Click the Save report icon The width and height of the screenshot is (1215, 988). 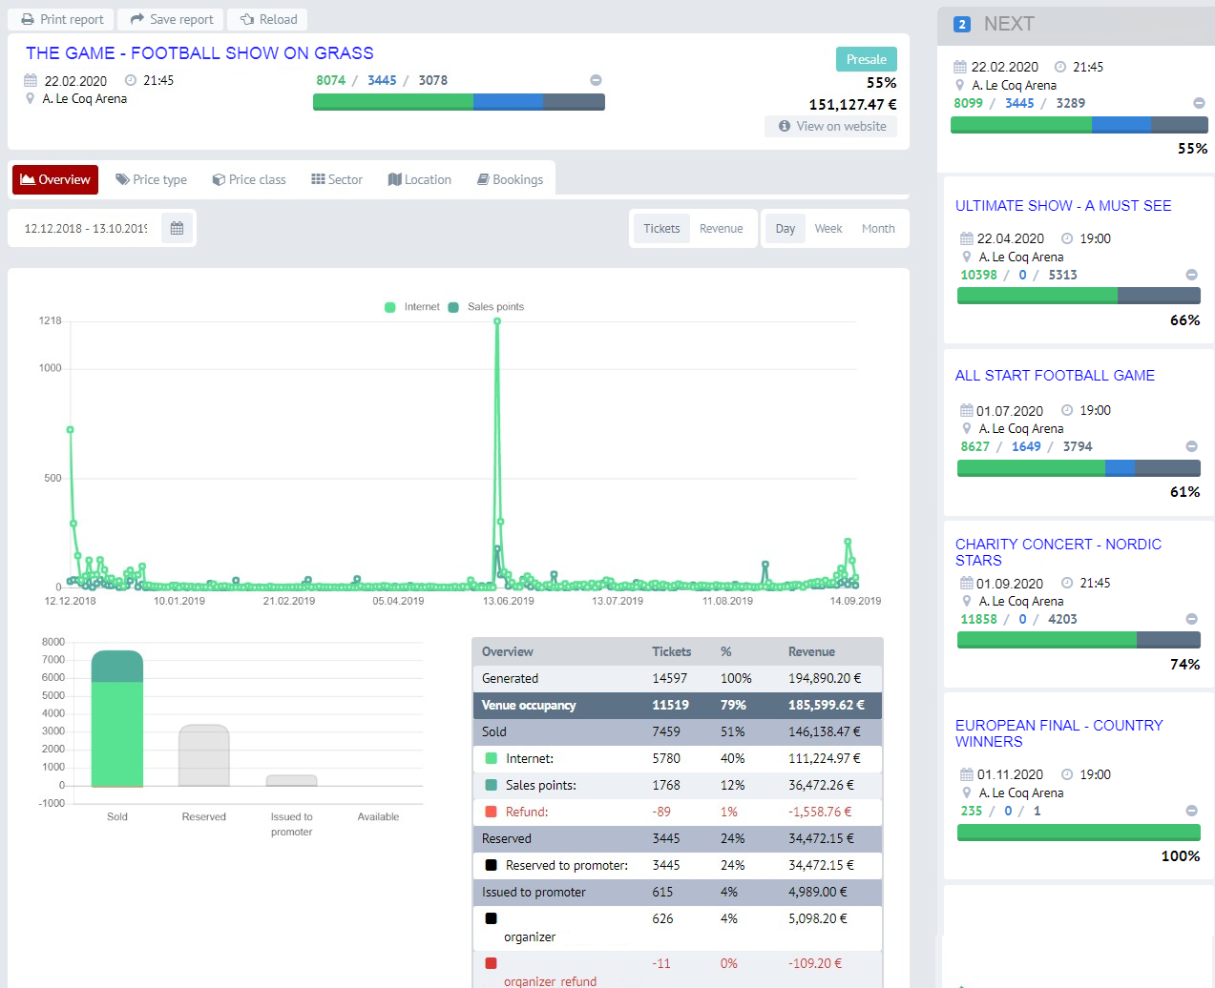coord(136,19)
